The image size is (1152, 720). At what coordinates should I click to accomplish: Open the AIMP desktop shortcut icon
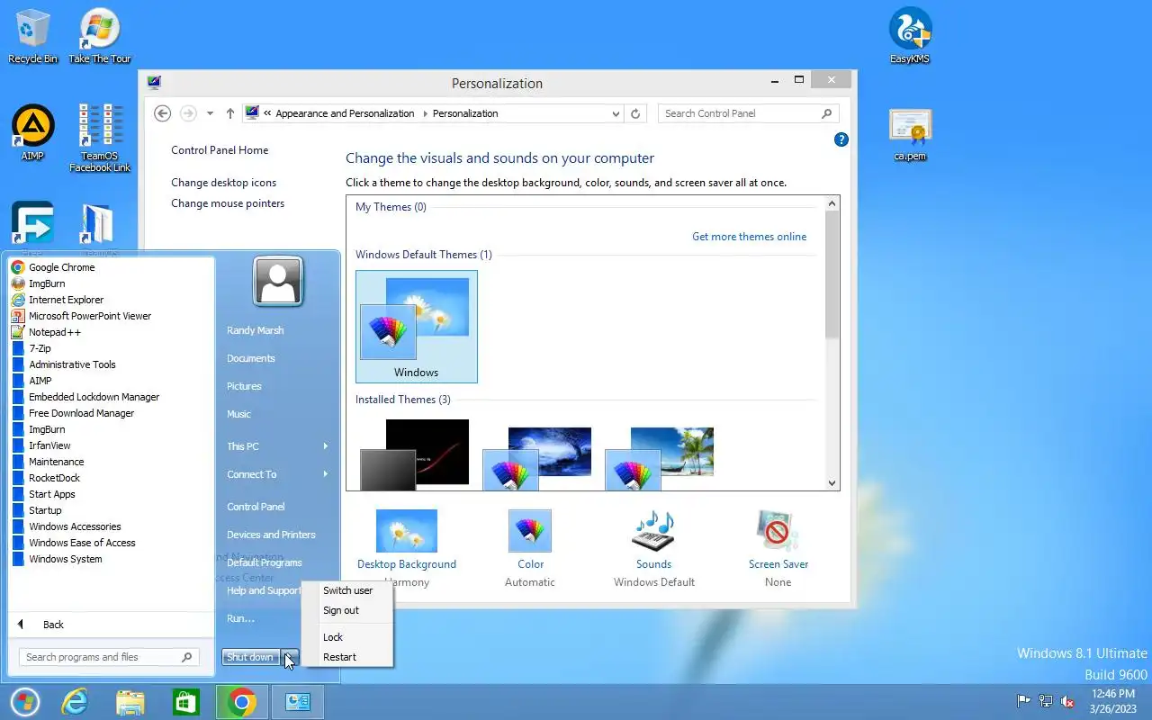click(x=32, y=133)
